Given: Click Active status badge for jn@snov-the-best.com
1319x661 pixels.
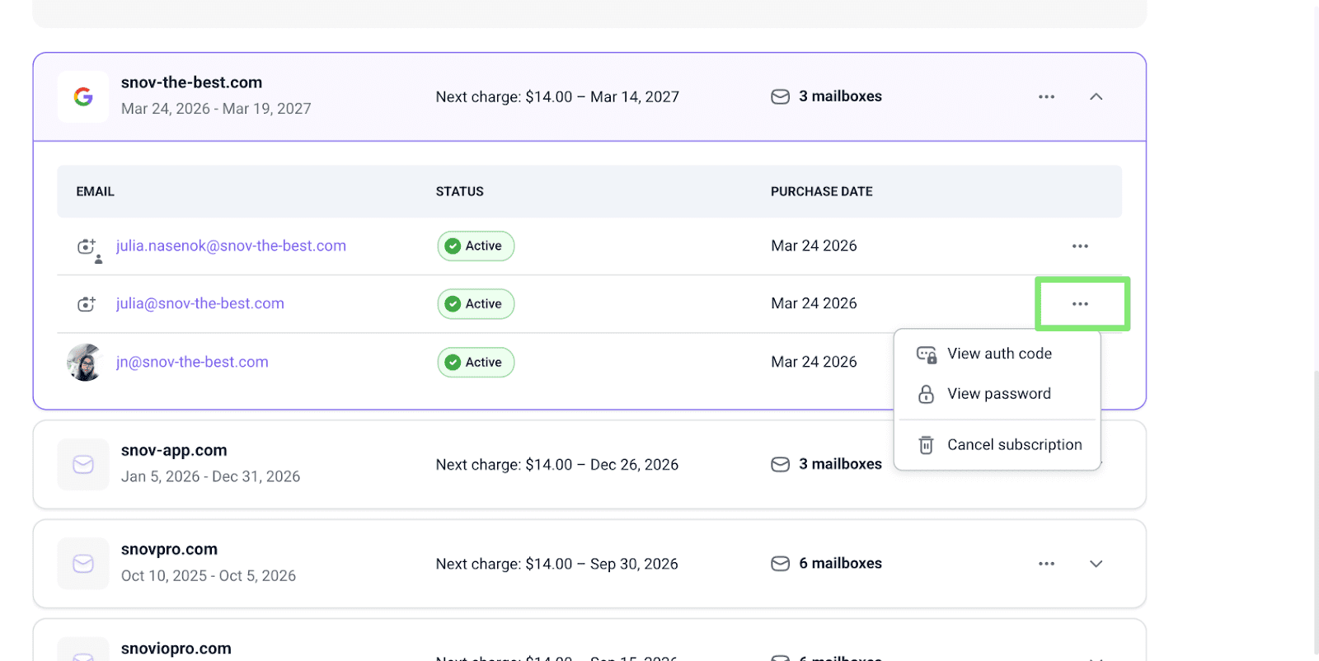Looking at the screenshot, I should (476, 363).
